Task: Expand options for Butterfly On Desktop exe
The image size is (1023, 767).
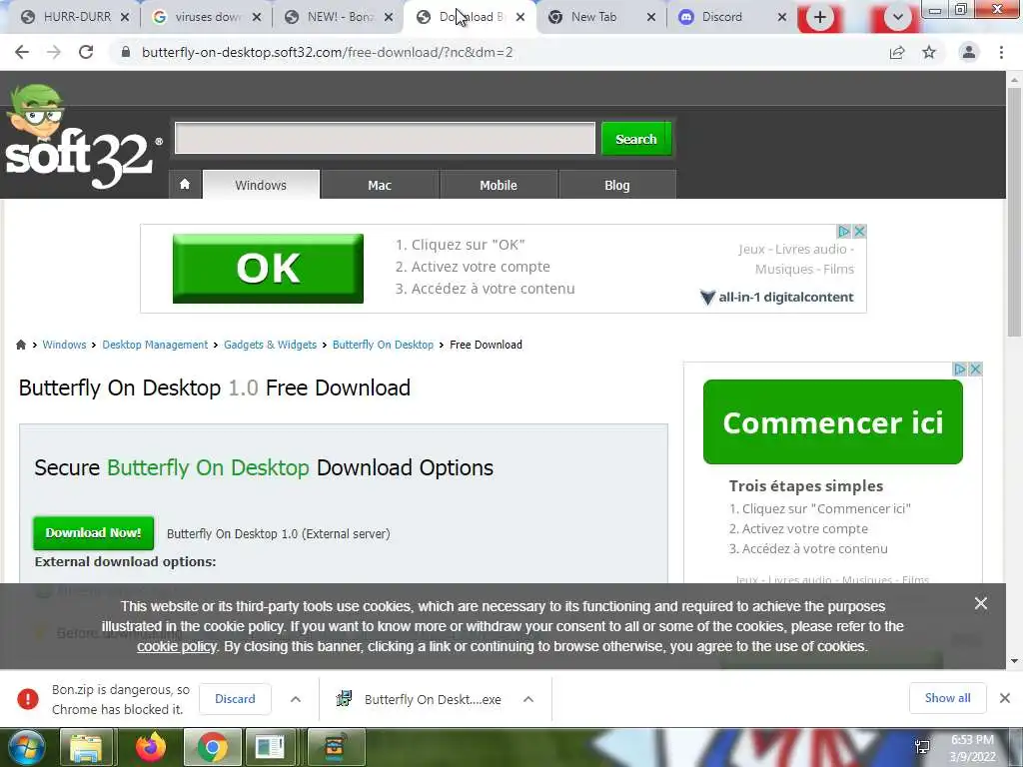Action: (x=528, y=699)
